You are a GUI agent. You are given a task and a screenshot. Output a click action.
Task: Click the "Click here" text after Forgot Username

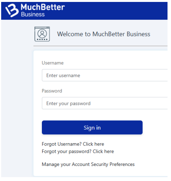(x=93, y=144)
